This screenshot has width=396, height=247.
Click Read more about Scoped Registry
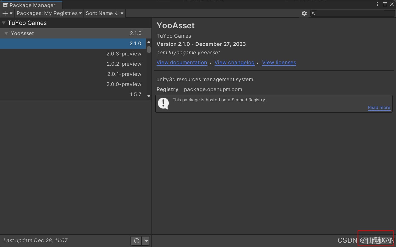tap(379, 108)
